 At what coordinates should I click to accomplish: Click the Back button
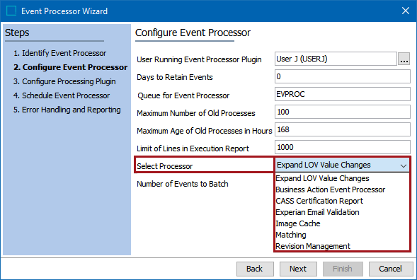255,269
